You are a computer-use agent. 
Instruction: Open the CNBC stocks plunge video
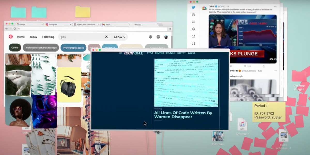243,39
